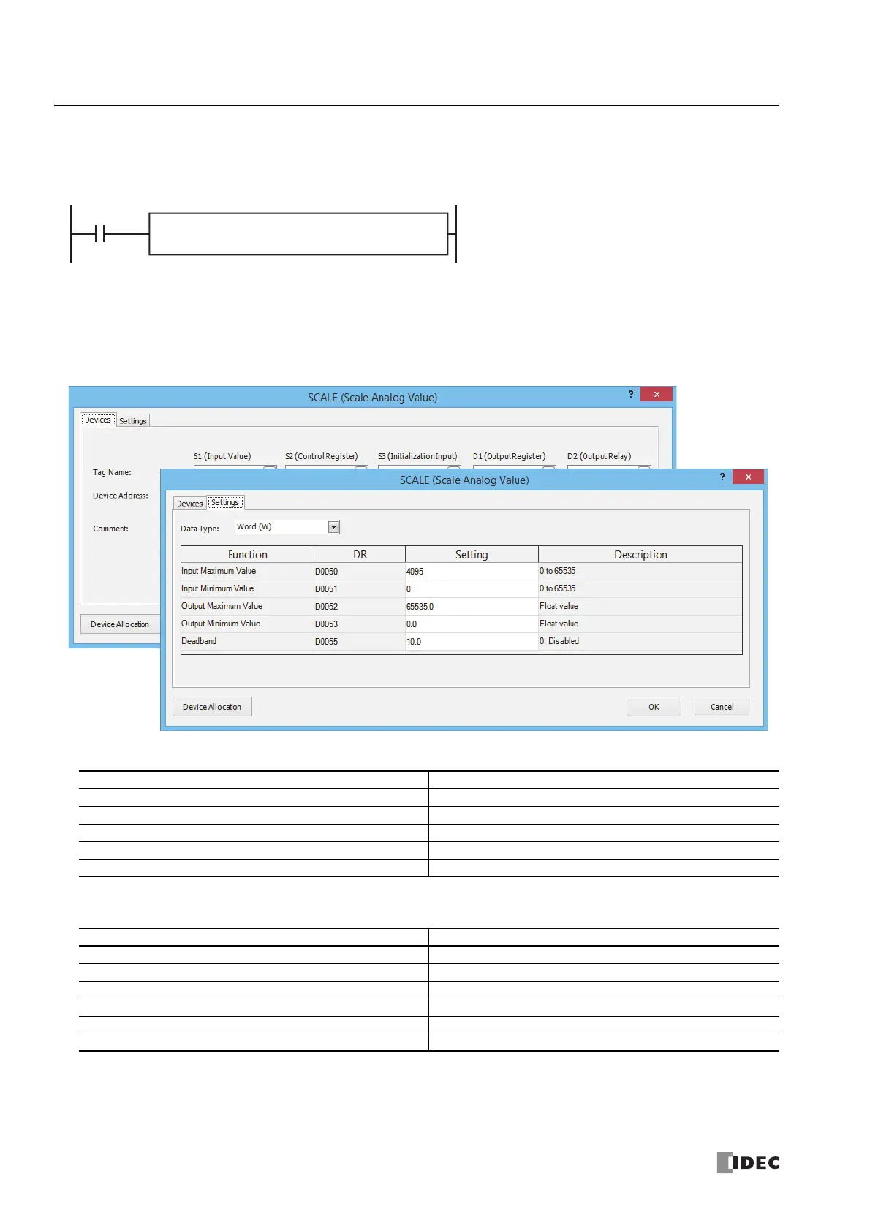Click the Data Type label
The height and width of the screenshot is (1231, 870).
(x=200, y=529)
